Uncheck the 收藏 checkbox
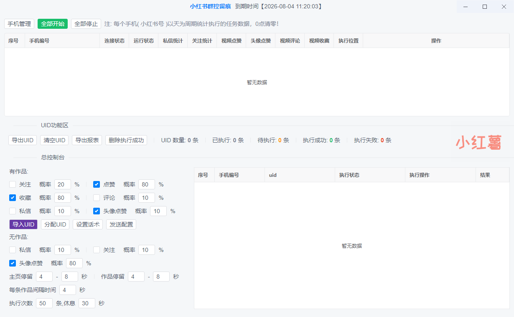 pyautogui.click(x=13, y=198)
